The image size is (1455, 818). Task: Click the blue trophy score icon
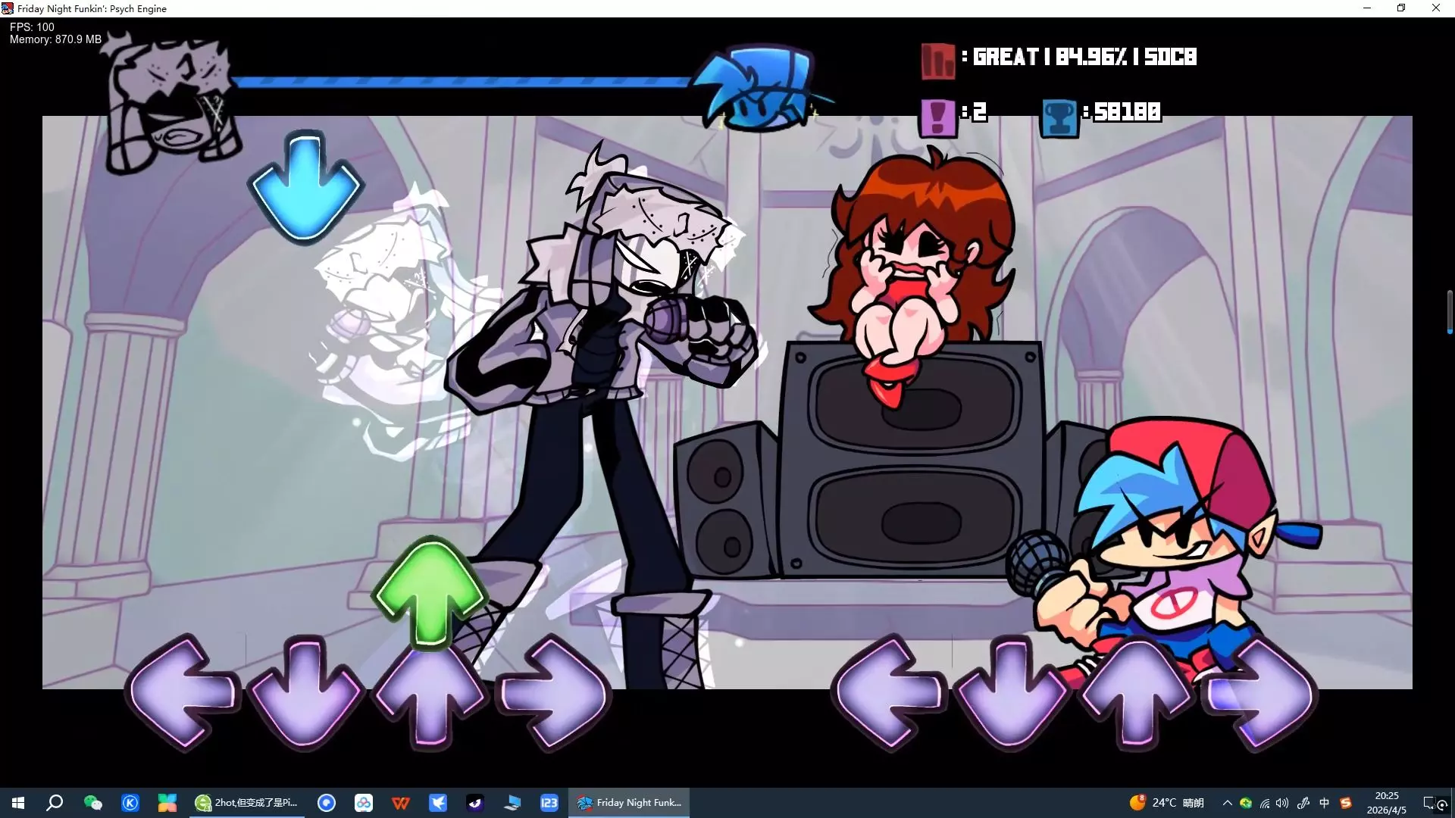(1059, 117)
